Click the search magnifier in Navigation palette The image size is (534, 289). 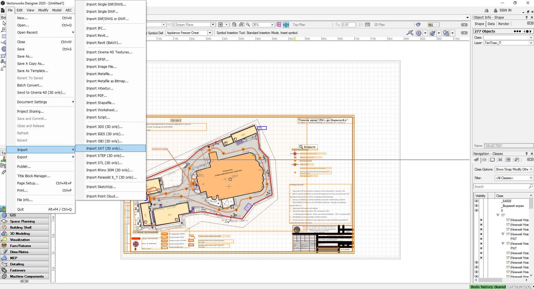click(x=531, y=186)
